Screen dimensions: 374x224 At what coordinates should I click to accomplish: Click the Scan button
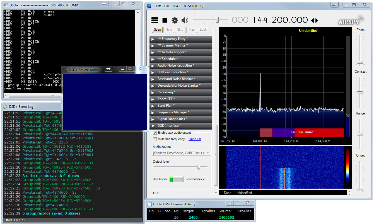[158, 30]
